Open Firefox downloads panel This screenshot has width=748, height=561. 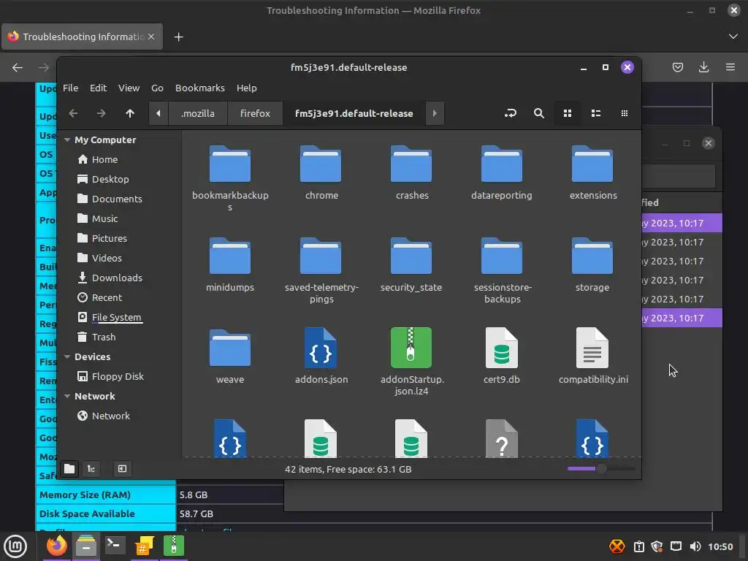[x=703, y=67]
